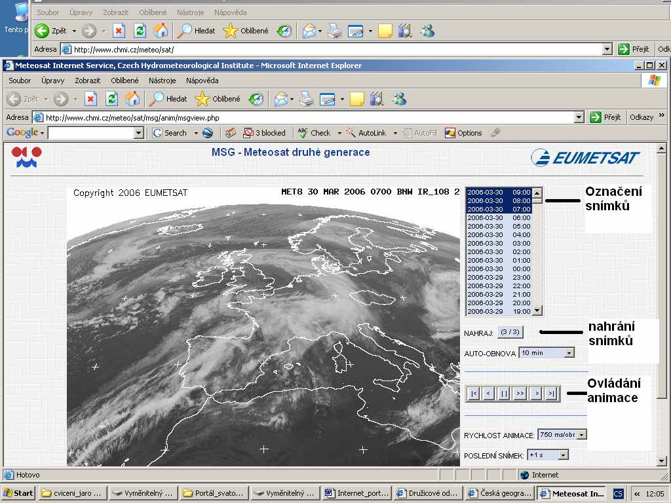Jump to first animation frame button

(x=474, y=393)
